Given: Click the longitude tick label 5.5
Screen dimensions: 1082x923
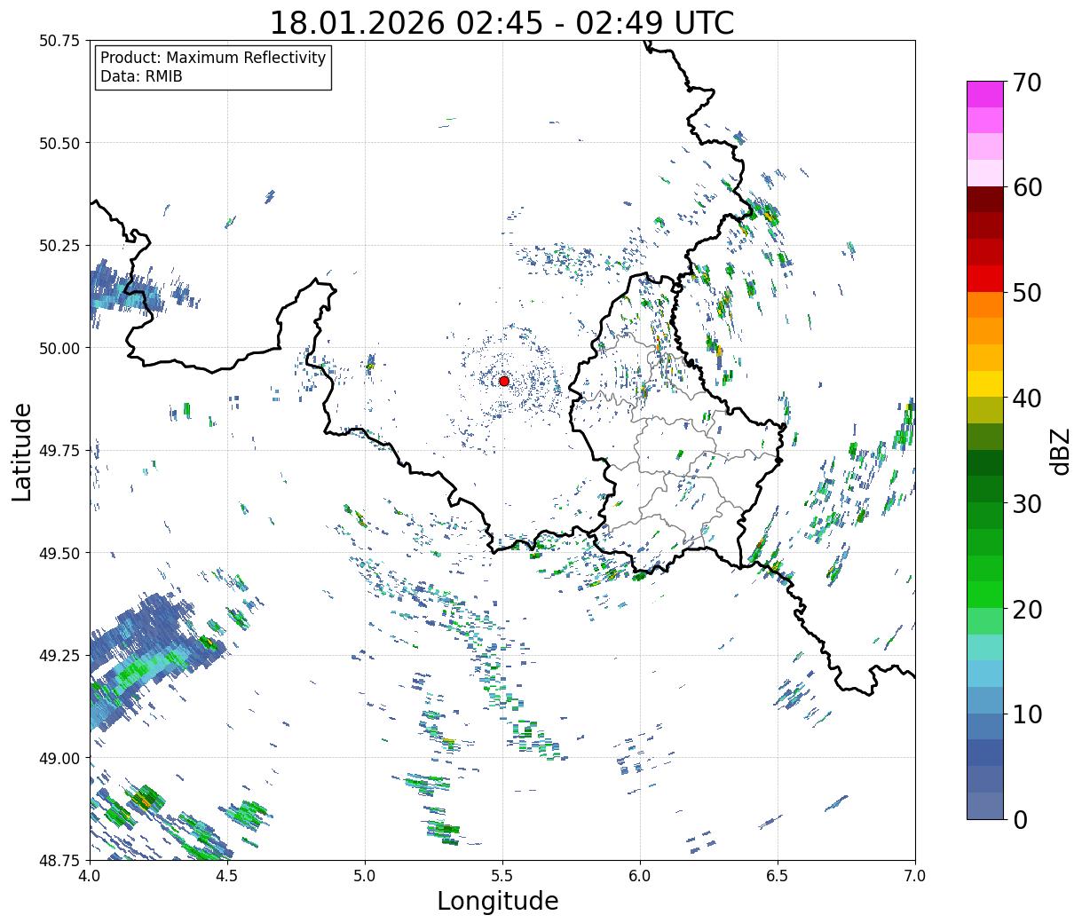Looking at the screenshot, I should pos(502,876).
